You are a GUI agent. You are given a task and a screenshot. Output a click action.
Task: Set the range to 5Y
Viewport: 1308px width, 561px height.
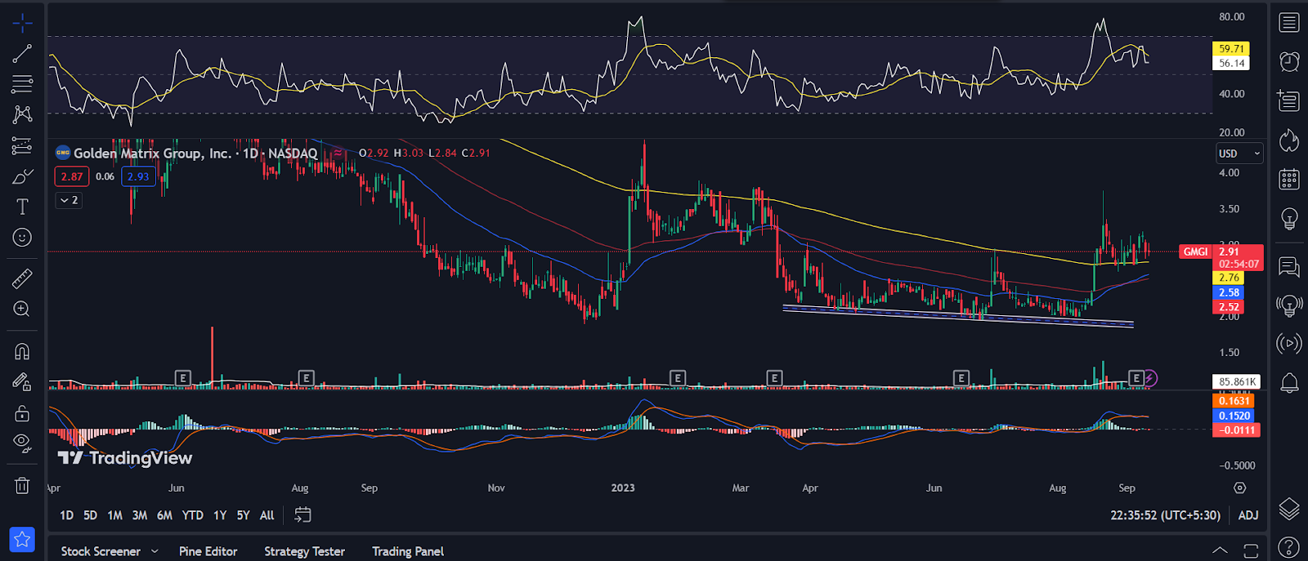[244, 515]
